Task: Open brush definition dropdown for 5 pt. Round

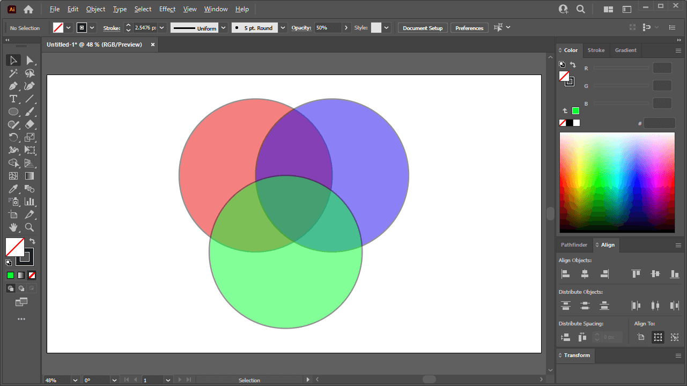Action: click(x=283, y=28)
